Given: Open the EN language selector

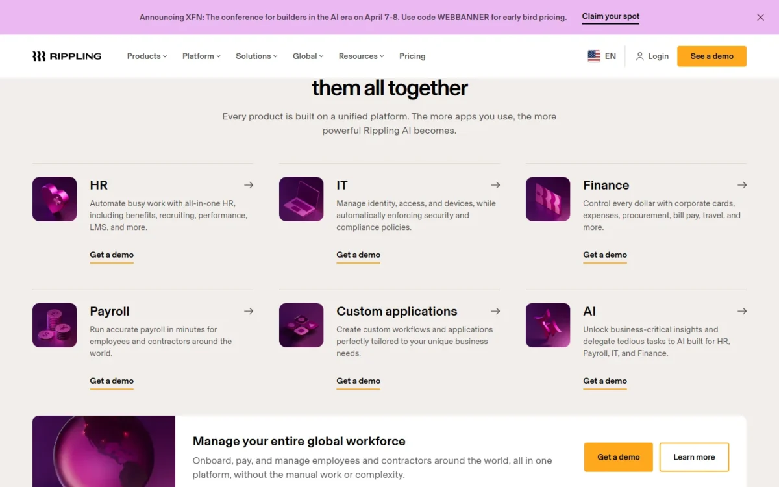Looking at the screenshot, I should point(602,56).
